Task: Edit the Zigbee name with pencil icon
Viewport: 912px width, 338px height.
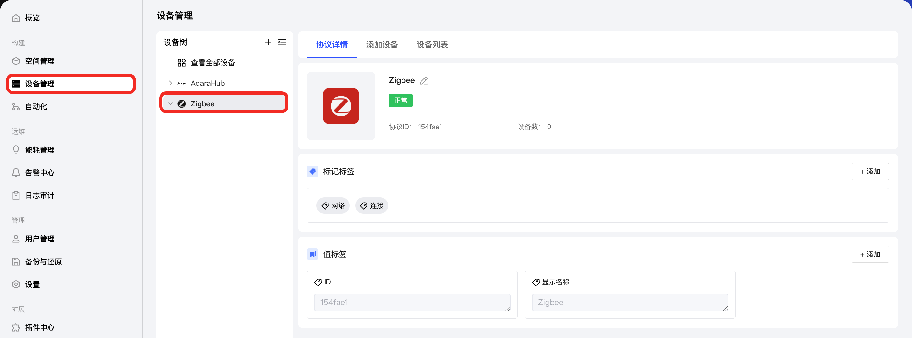Action: (x=424, y=81)
